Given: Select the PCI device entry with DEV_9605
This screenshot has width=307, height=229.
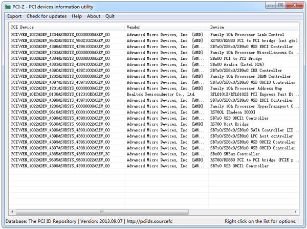Looking at the screenshot, I should [x=60, y=160].
